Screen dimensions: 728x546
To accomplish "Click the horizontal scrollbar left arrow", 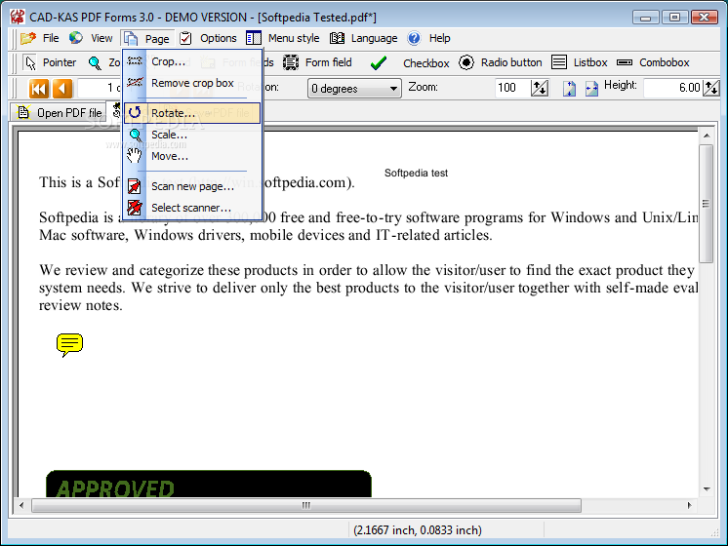I will point(21,505).
